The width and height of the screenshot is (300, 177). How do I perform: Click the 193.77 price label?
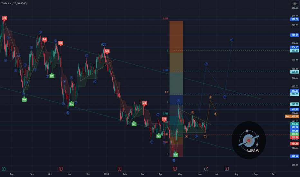pyautogui.click(x=295, y=109)
